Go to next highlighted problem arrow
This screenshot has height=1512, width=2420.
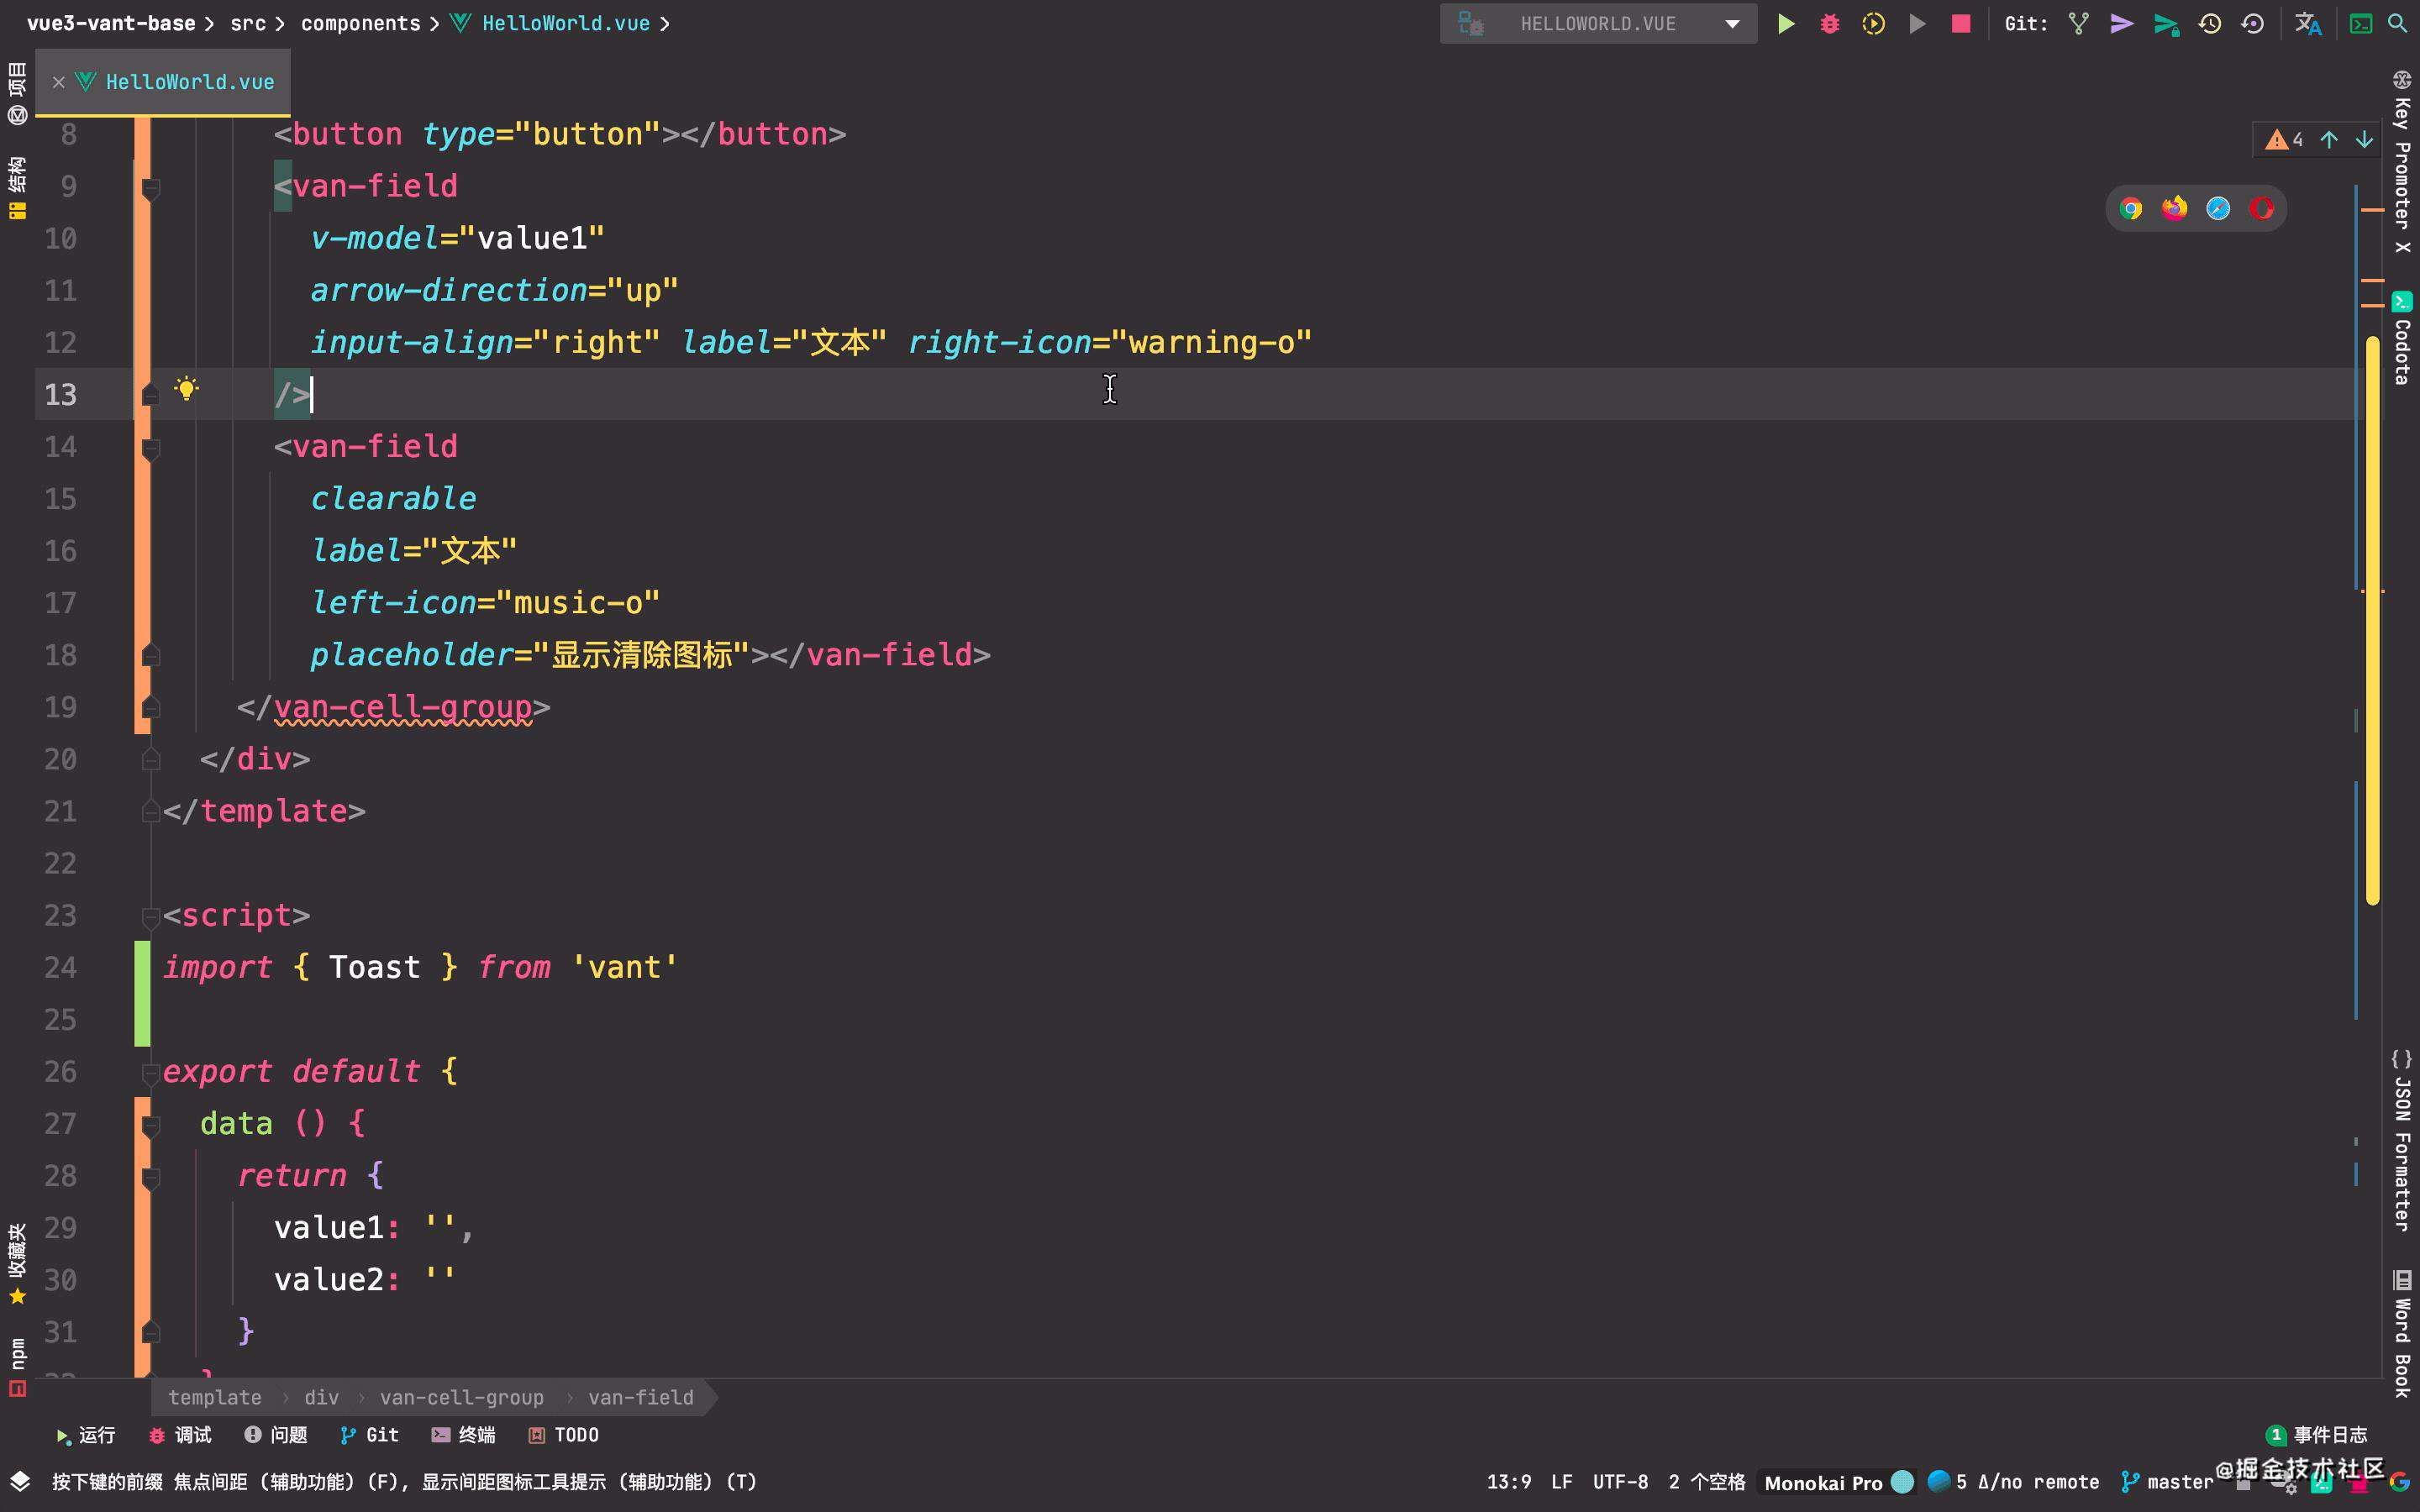coord(2364,140)
